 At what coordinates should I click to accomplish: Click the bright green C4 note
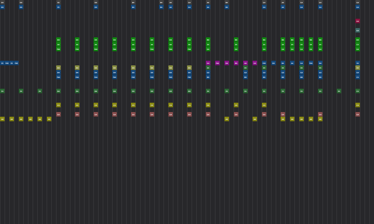pyautogui.click(x=358, y=44)
